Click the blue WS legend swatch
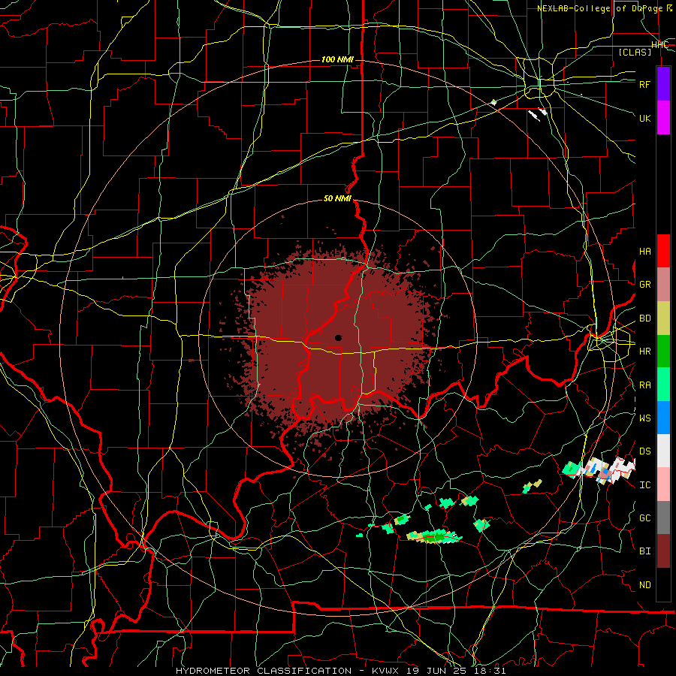Screen dimensions: 676x676 (663, 418)
